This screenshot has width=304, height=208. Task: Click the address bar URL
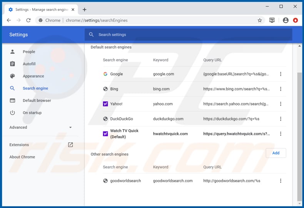click(x=97, y=20)
